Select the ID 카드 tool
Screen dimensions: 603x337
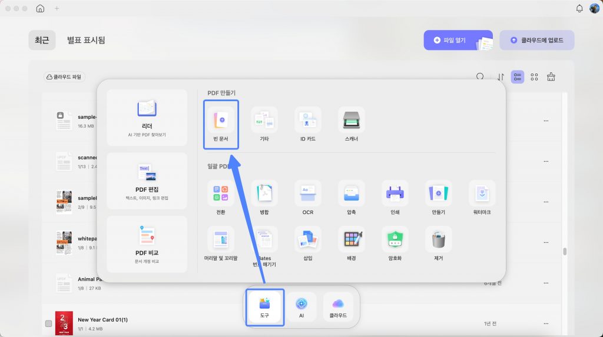point(307,125)
